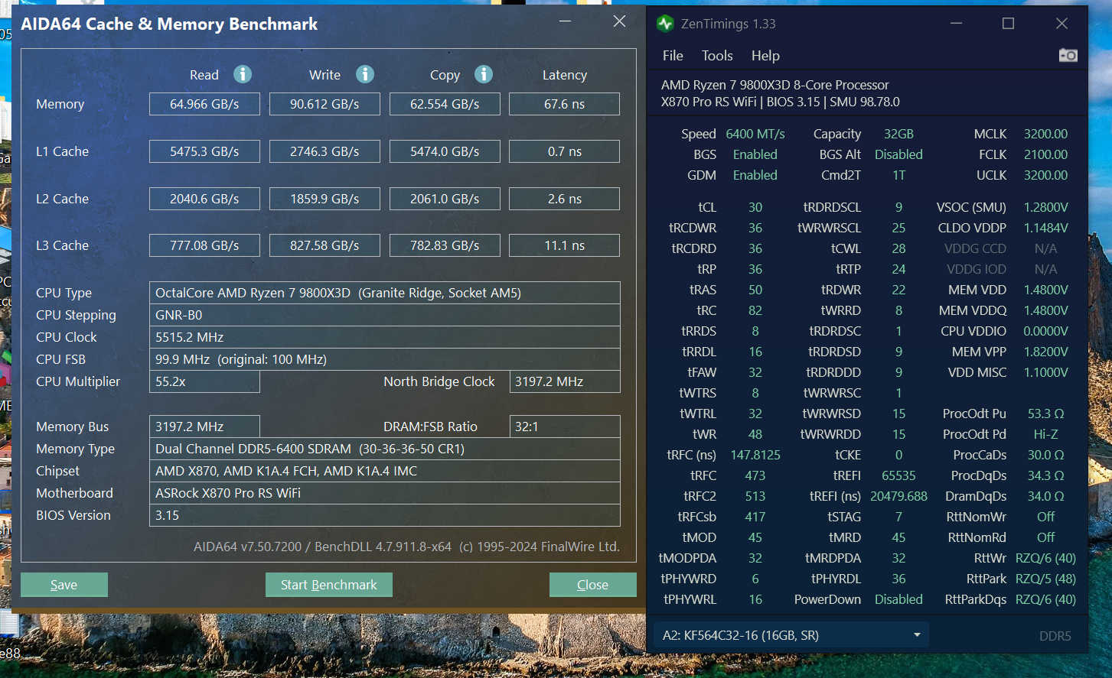1112x678 pixels.
Task: Click the Copy info icon in AIDA64
Action: tap(484, 74)
